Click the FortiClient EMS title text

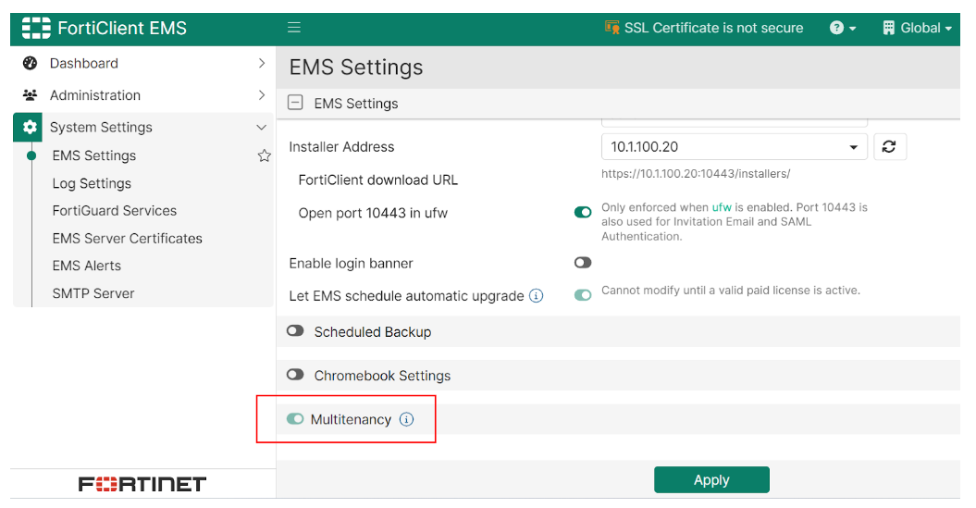pos(122,28)
